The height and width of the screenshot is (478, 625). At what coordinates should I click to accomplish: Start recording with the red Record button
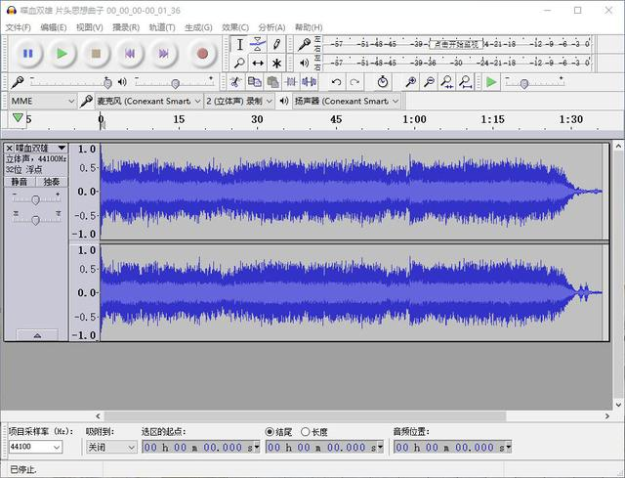(202, 54)
